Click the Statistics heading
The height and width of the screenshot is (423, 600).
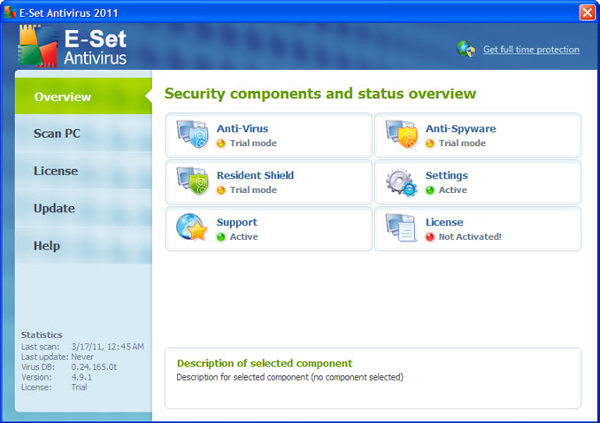coord(42,335)
